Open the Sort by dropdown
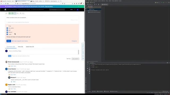This screenshot has width=170, height=95. click(x=75, y=59)
